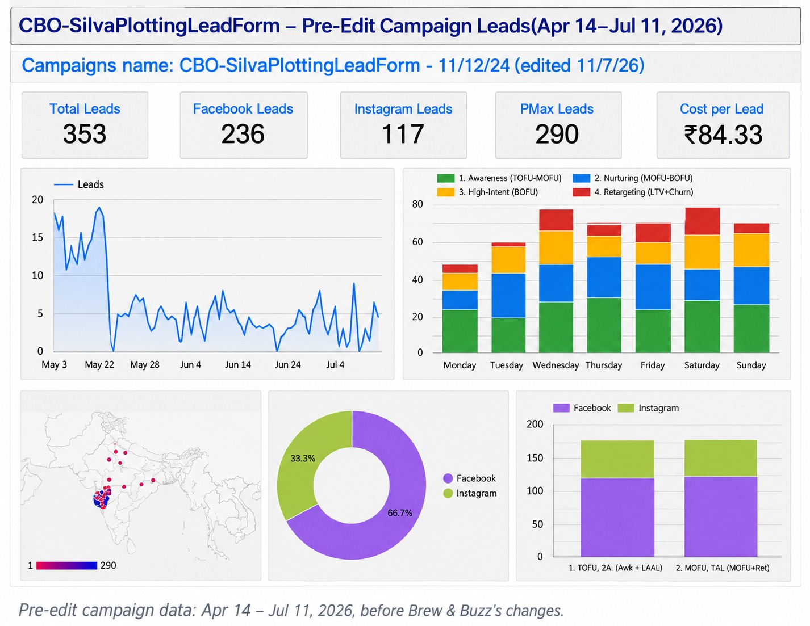This screenshot has width=810, height=626.
Task: Click the Wednesday stacked bar
Action: point(556,281)
